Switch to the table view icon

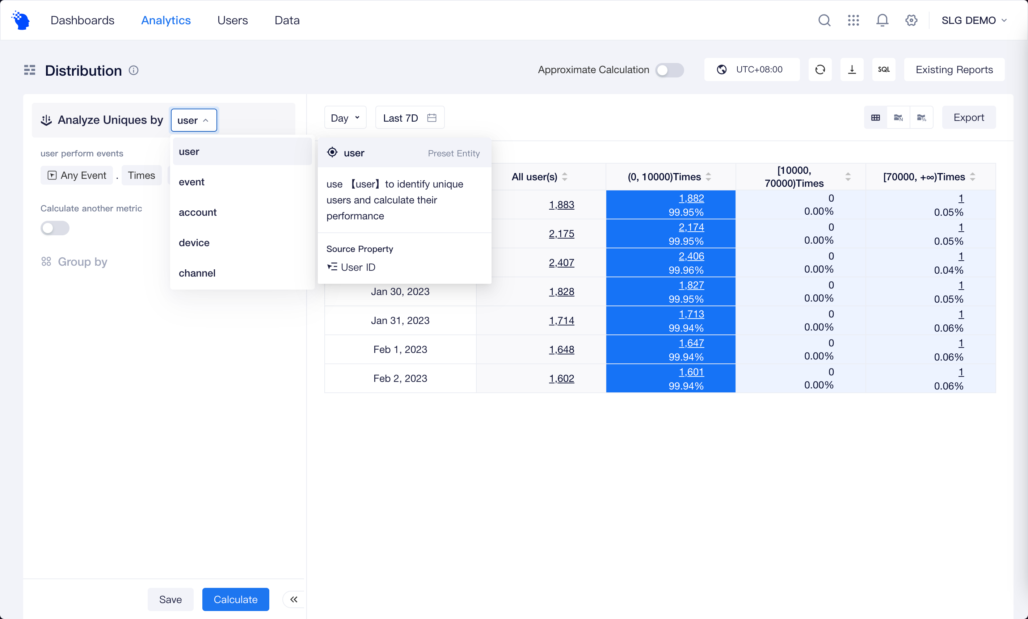(x=875, y=118)
